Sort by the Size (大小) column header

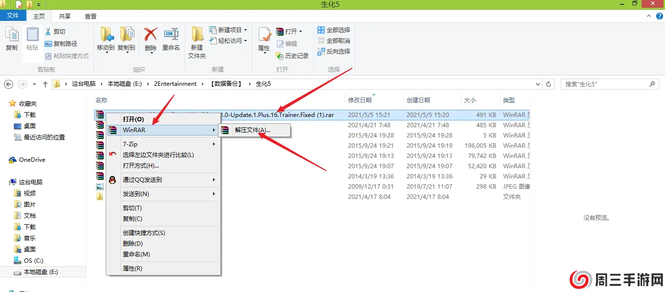coord(470,100)
